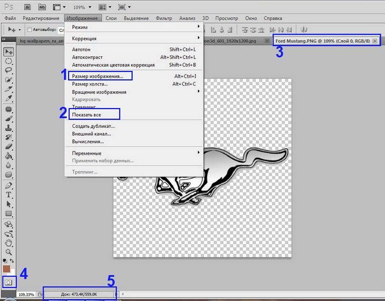The height and width of the screenshot is (301, 385).
Task: Choose Размер изображения (Image Size) menu item
Action: tap(100, 76)
